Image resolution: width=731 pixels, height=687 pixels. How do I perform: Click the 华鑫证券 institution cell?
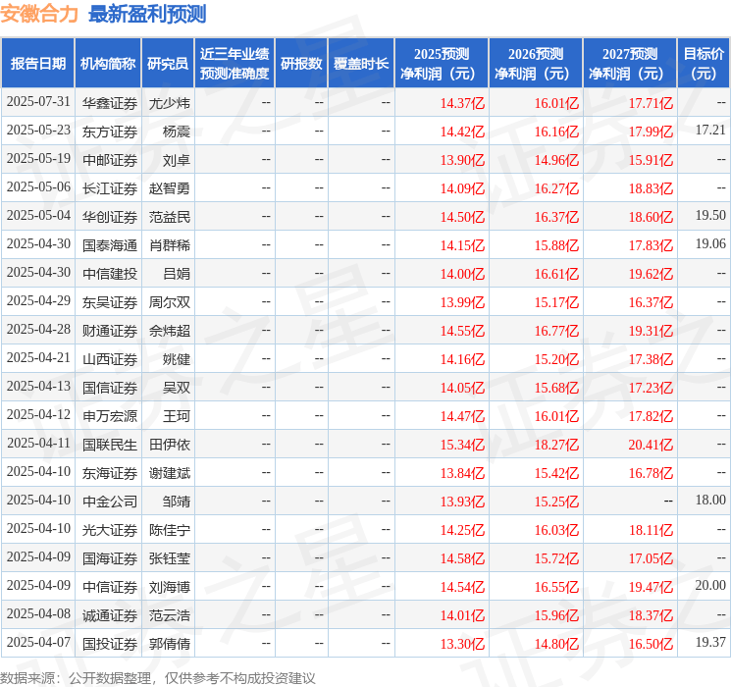pos(110,102)
